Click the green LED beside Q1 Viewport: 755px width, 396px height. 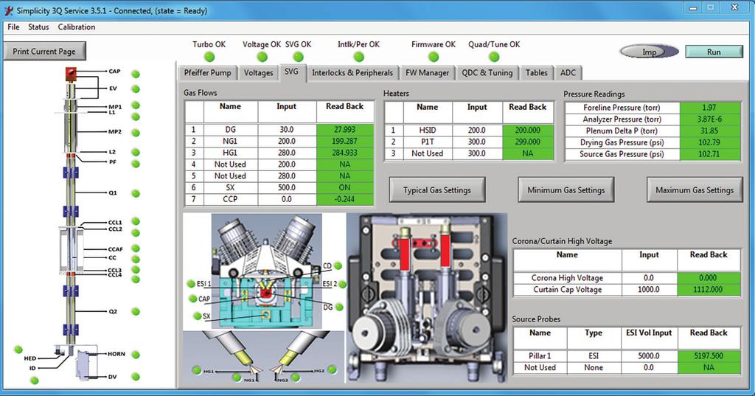click(x=136, y=193)
